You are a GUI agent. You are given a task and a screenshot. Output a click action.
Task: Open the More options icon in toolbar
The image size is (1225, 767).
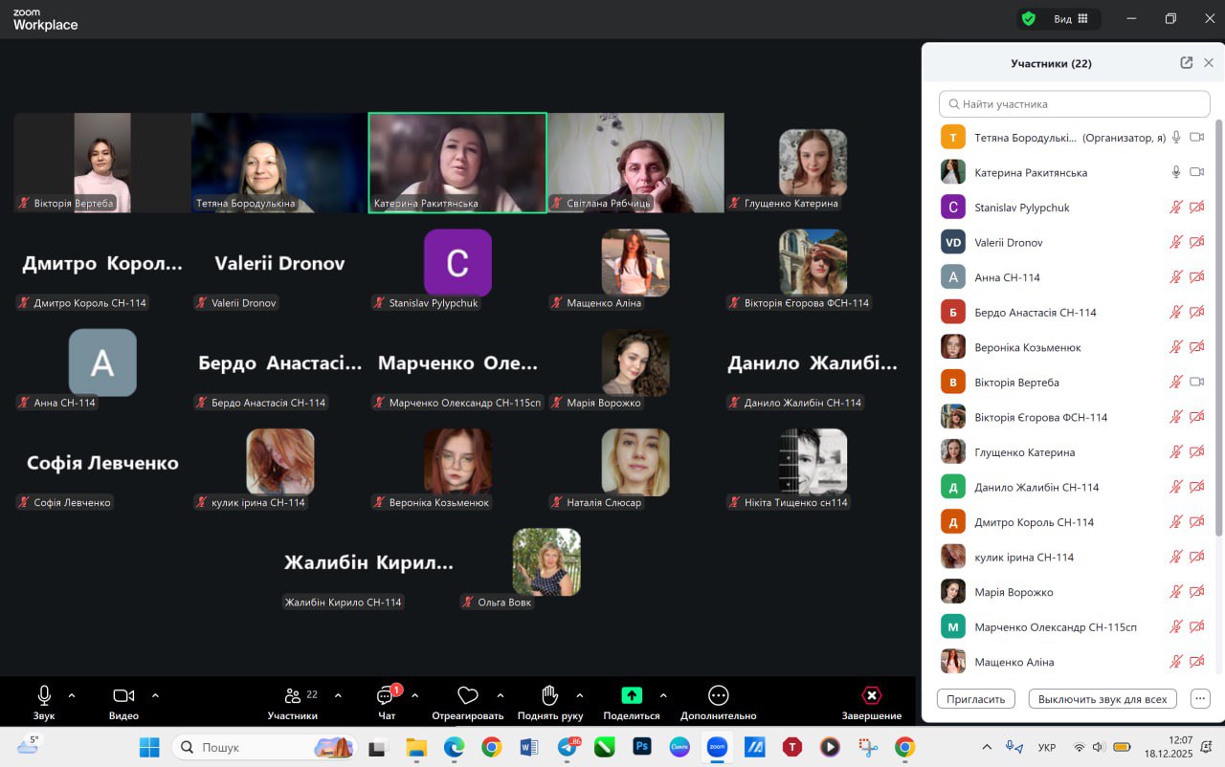(718, 695)
